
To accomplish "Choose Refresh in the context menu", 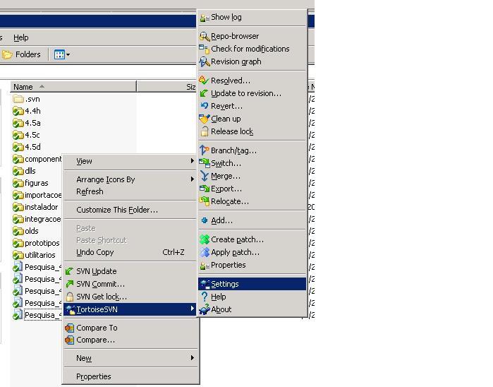I will coord(90,191).
